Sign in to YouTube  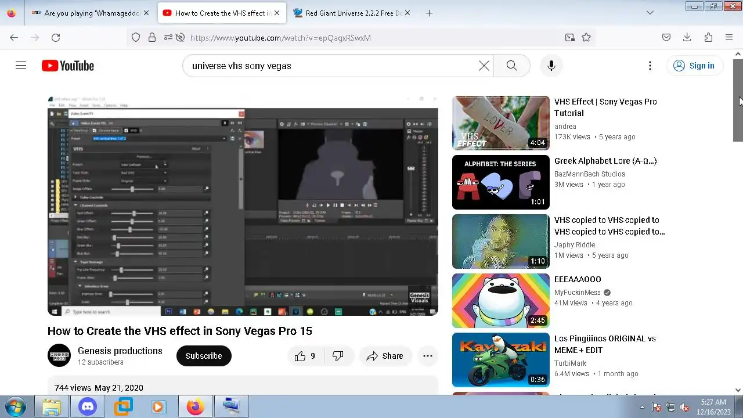pos(694,66)
